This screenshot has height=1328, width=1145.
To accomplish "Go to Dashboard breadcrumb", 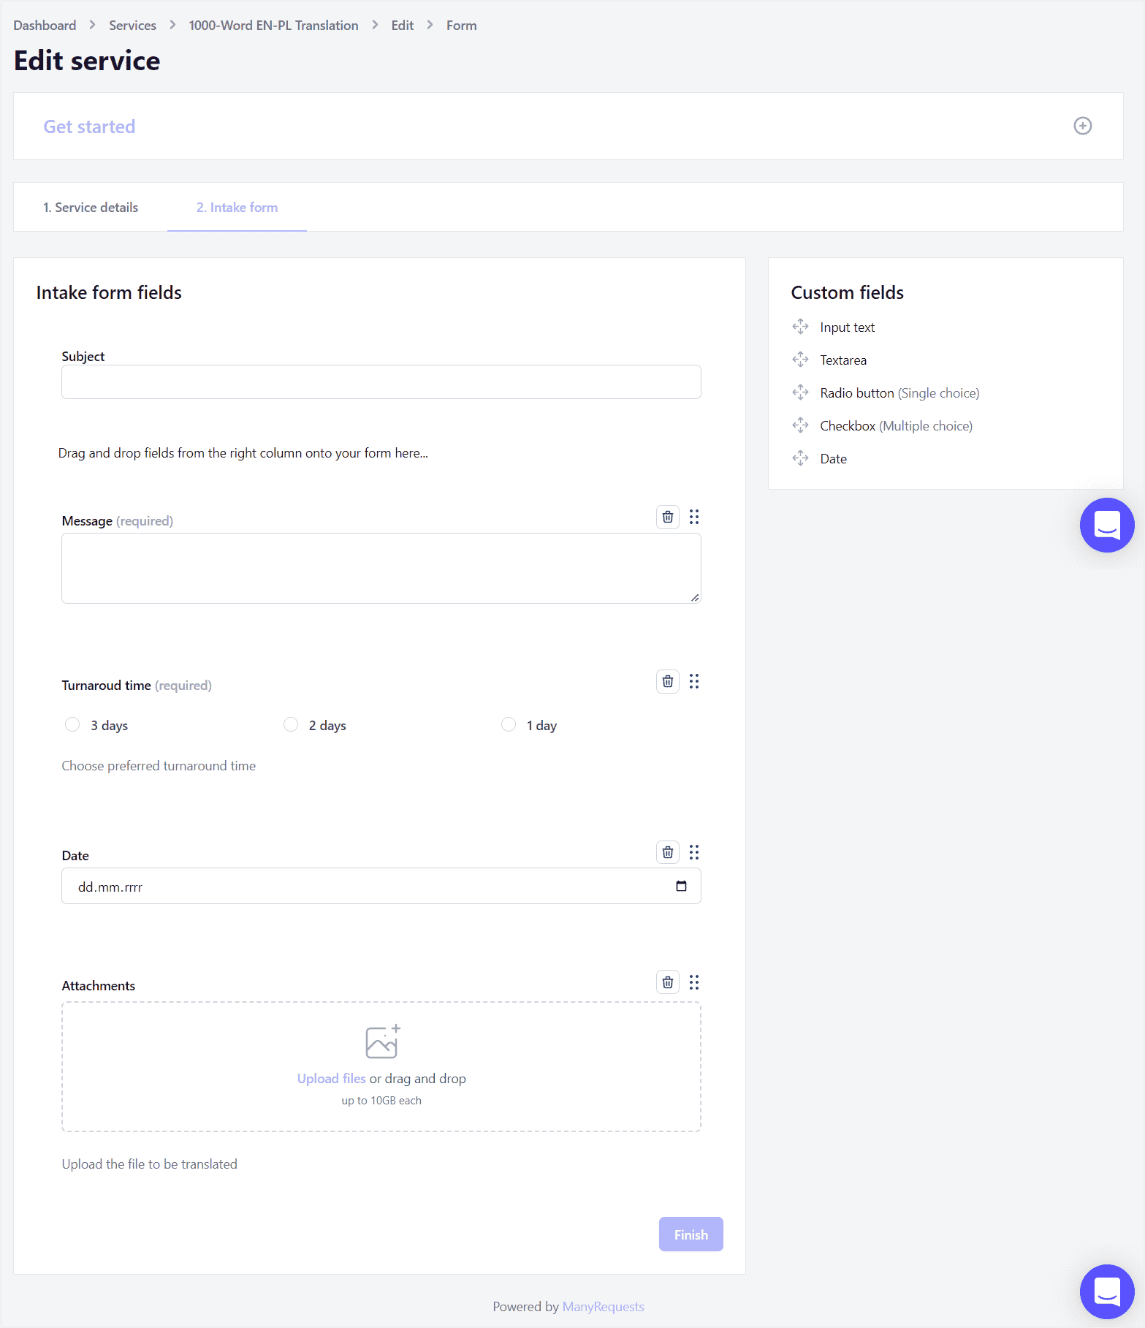I will [45, 26].
